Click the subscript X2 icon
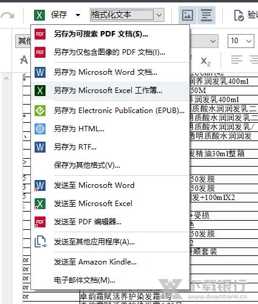Screen dimensions: 258x304 (205, 61)
